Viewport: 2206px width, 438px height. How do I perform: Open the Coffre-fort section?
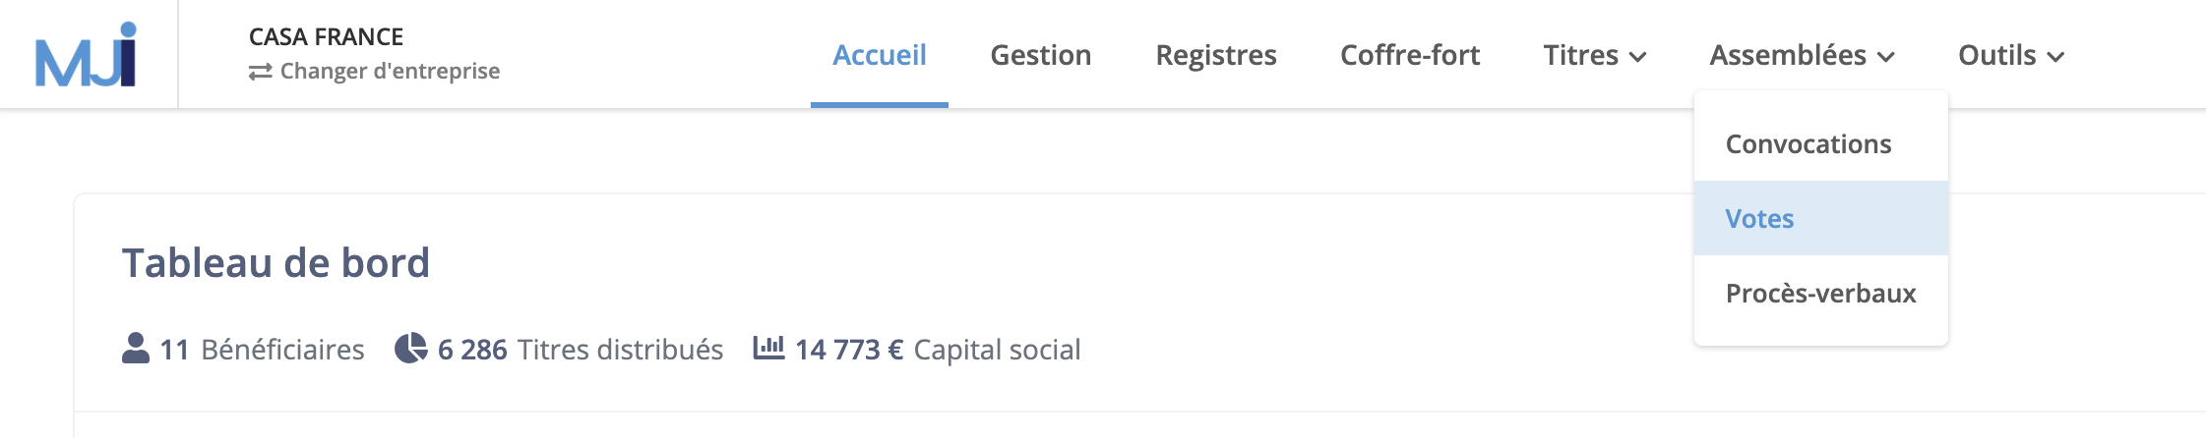click(1410, 55)
